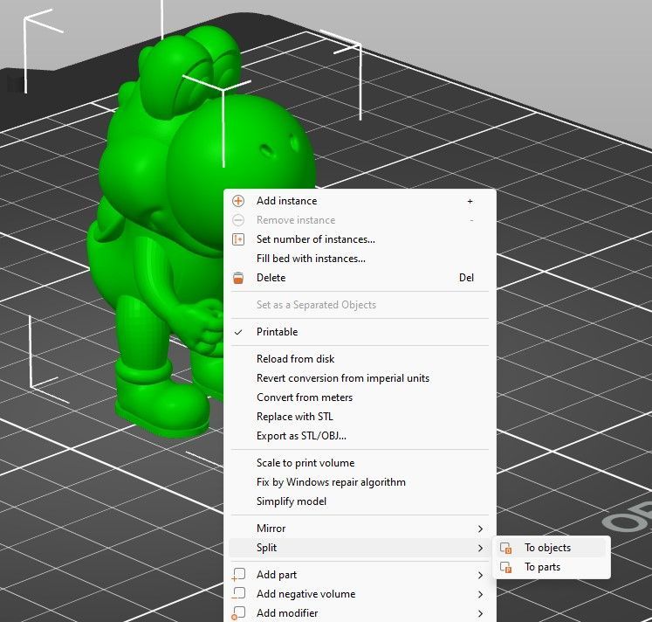Click the Add part cube icon
652x622 pixels.
(x=238, y=575)
